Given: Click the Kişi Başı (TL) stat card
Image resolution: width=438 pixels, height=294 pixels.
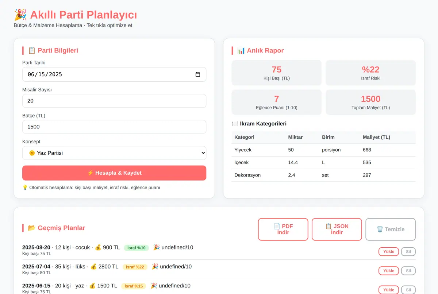Looking at the screenshot, I should click(277, 73).
